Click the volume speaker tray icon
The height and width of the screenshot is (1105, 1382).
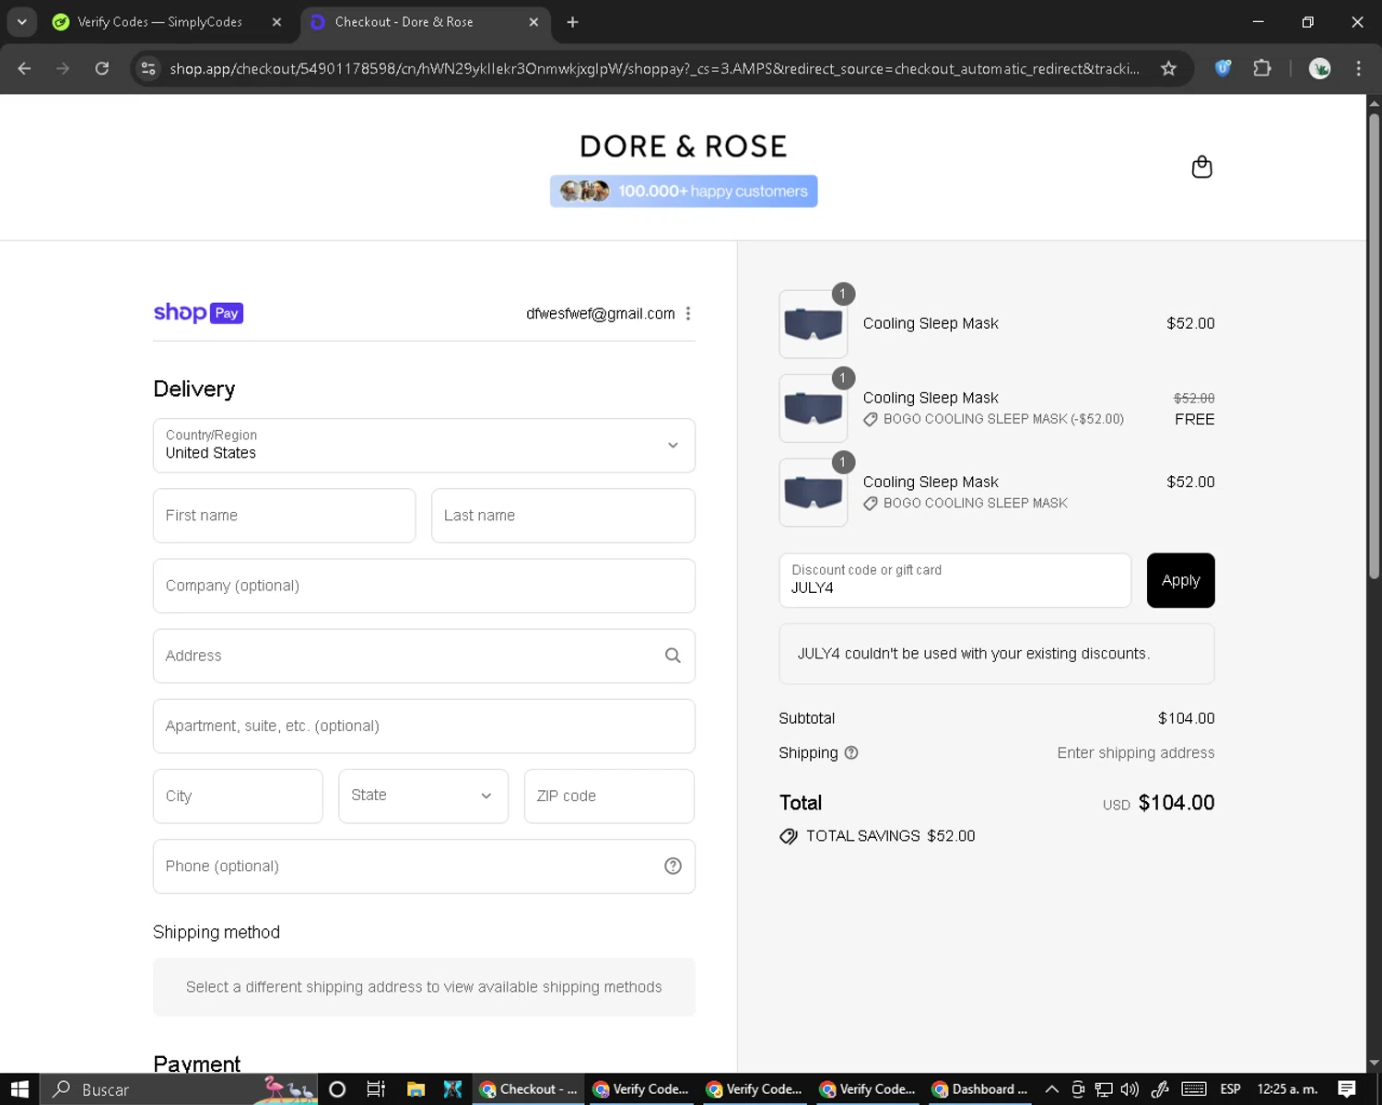(1130, 1089)
